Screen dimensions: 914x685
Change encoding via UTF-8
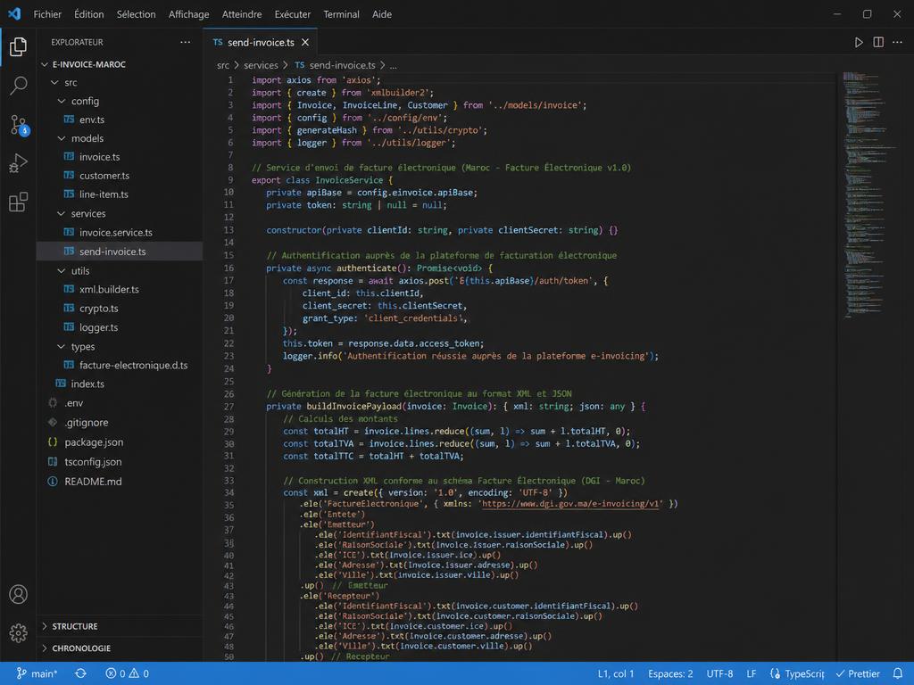pos(720,673)
